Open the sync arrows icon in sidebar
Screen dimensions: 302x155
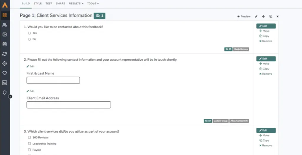(5, 54)
